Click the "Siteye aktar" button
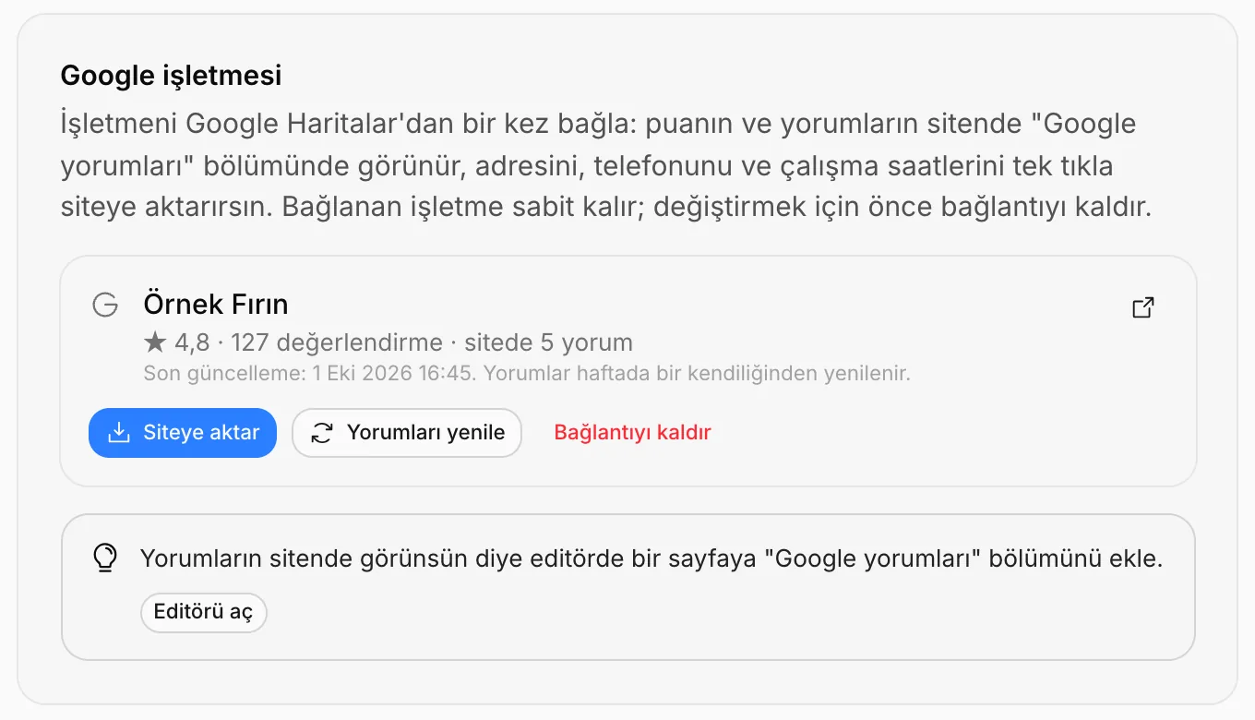This screenshot has height=720, width=1255. coord(183,433)
